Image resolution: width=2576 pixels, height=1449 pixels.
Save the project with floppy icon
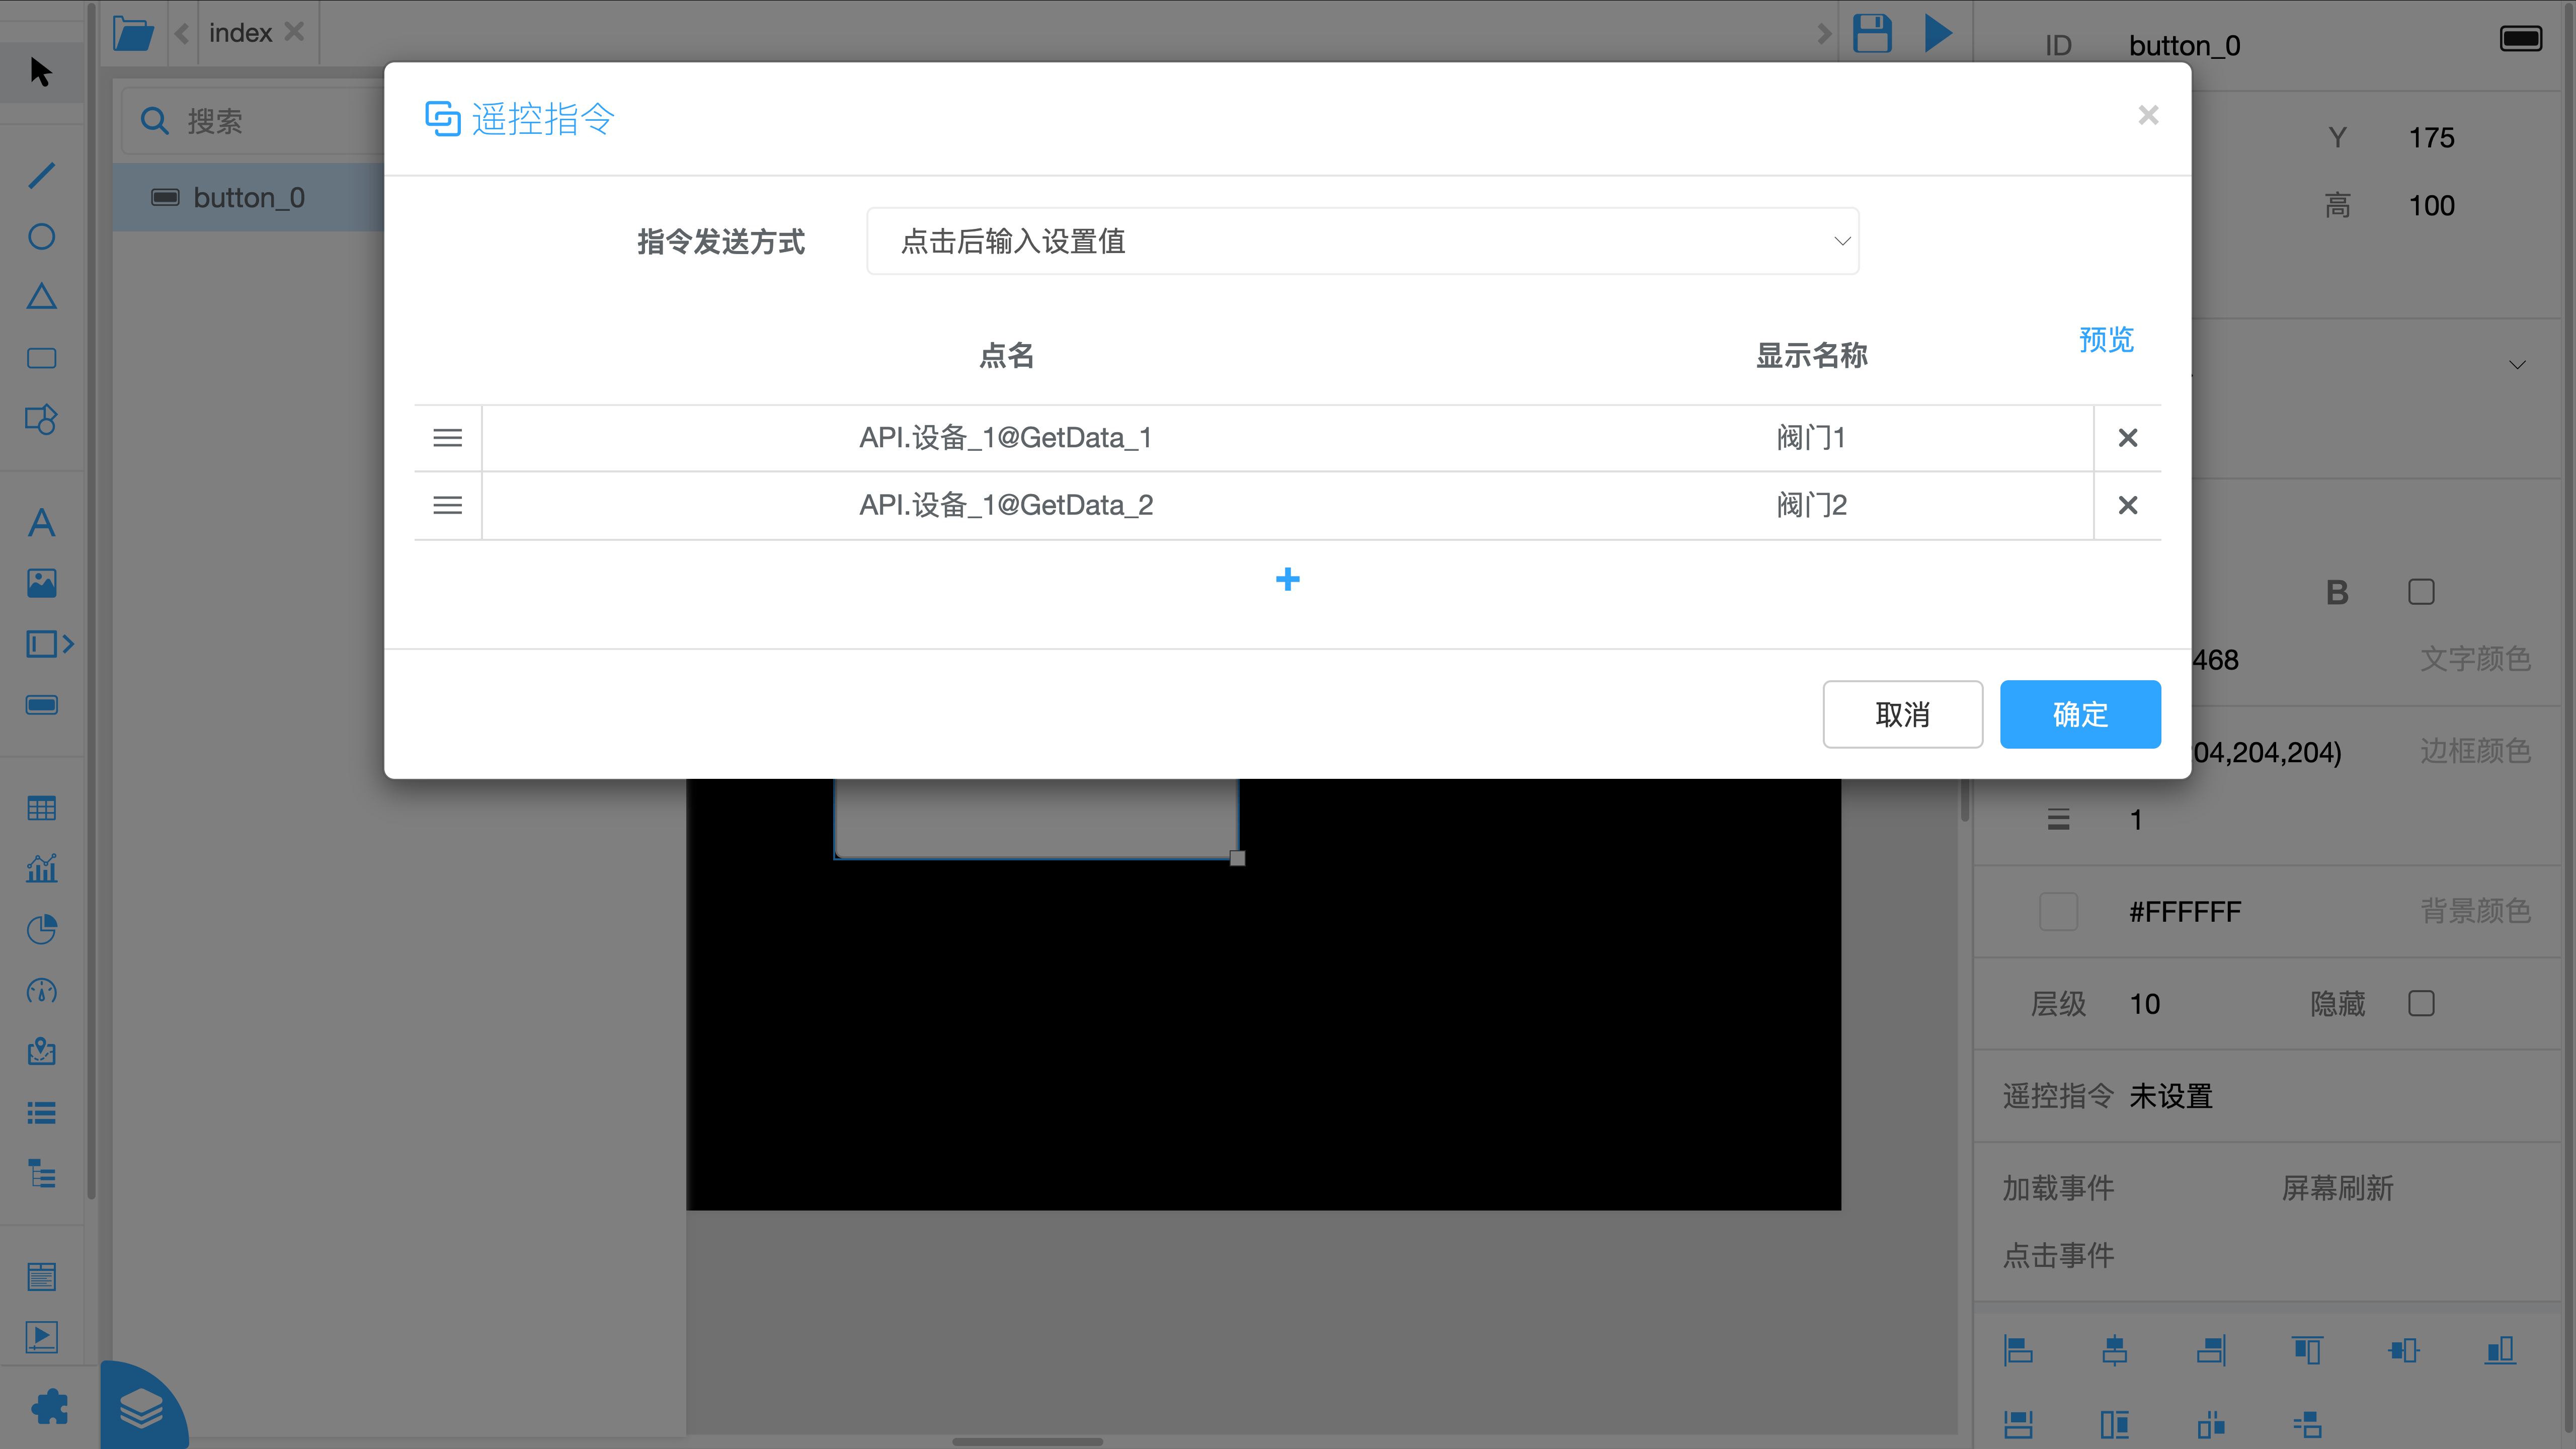[1872, 33]
